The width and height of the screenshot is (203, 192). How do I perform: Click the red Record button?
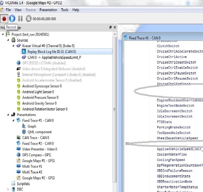pyautogui.click(x=4, y=19)
